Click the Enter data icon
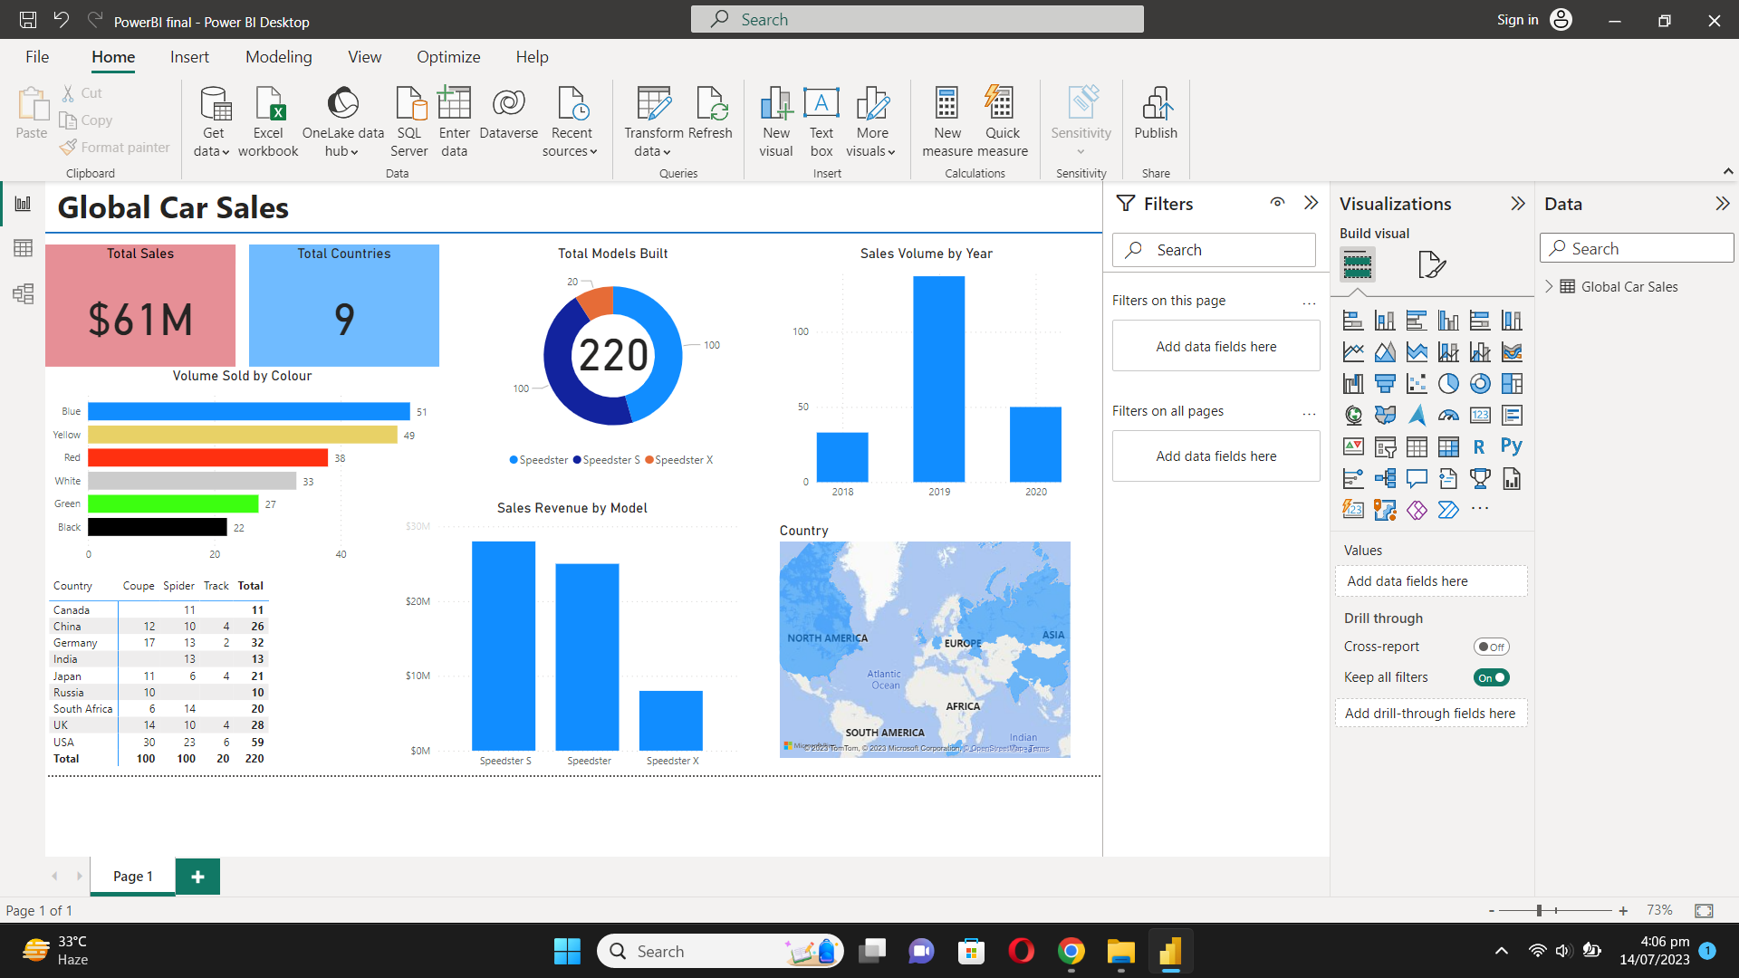The height and width of the screenshot is (978, 1739). (455, 121)
